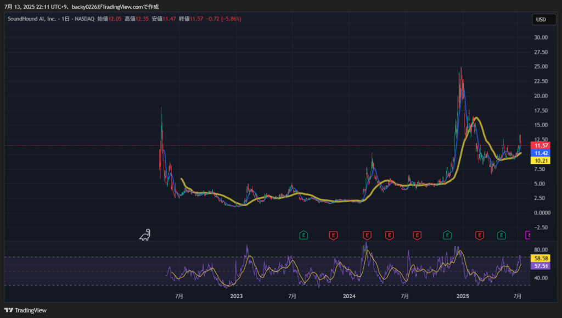Click the NASDAQ exchange label in header
The width and height of the screenshot is (562, 318).
click(x=85, y=19)
